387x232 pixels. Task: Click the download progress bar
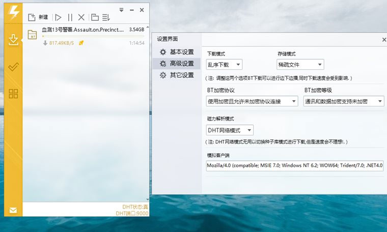tap(93, 36)
